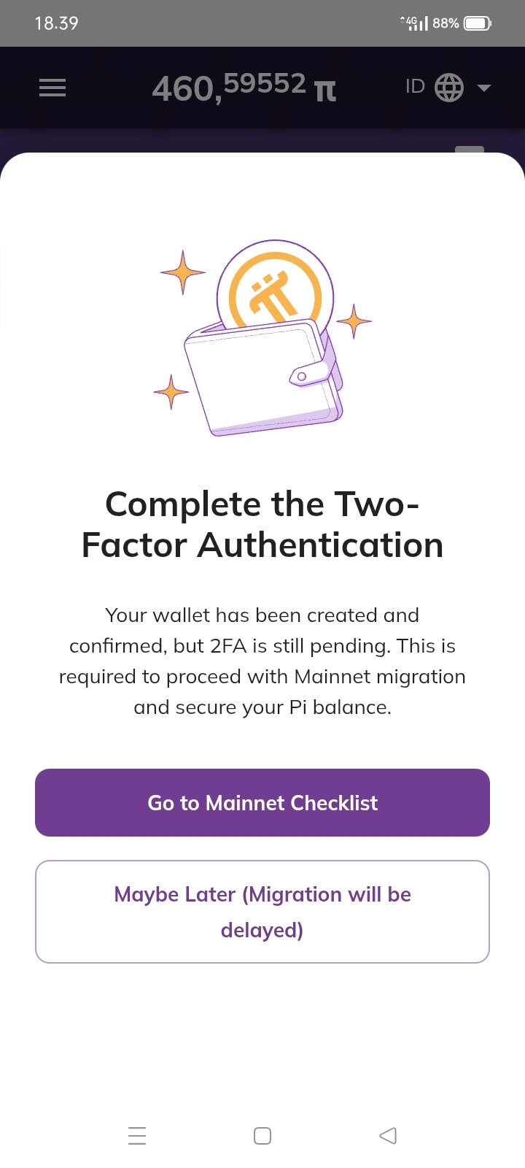Image resolution: width=525 pixels, height=1168 pixels.
Task: Open Android recent apps navigation button
Action: click(137, 1136)
